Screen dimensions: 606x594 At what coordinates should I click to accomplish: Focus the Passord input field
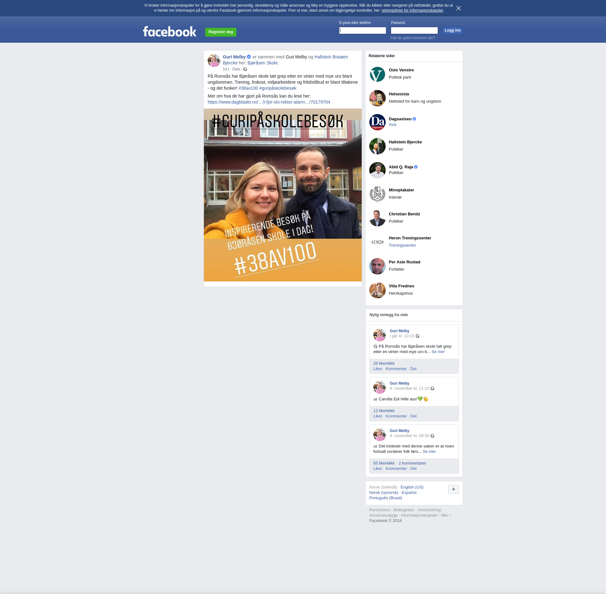[x=414, y=30]
